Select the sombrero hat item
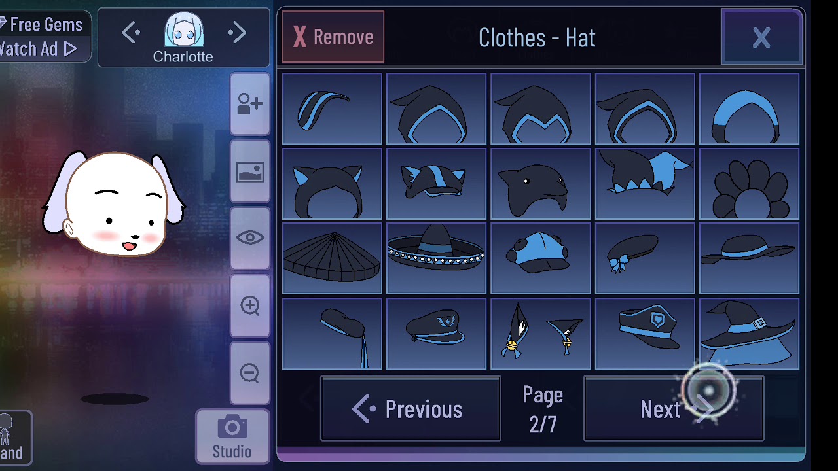 coord(436,258)
